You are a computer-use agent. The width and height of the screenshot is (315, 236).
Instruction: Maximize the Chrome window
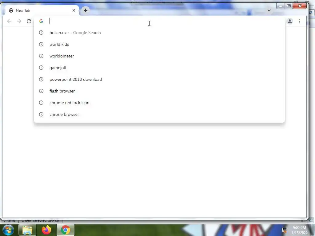[x=289, y=6]
